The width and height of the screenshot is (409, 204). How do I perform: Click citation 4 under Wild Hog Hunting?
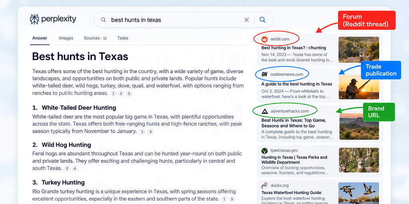(75, 169)
